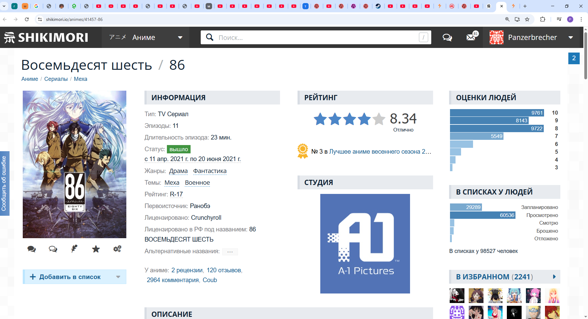This screenshot has height=319, width=588.
Task: Click the install app icon in address bar
Action: 517,19
